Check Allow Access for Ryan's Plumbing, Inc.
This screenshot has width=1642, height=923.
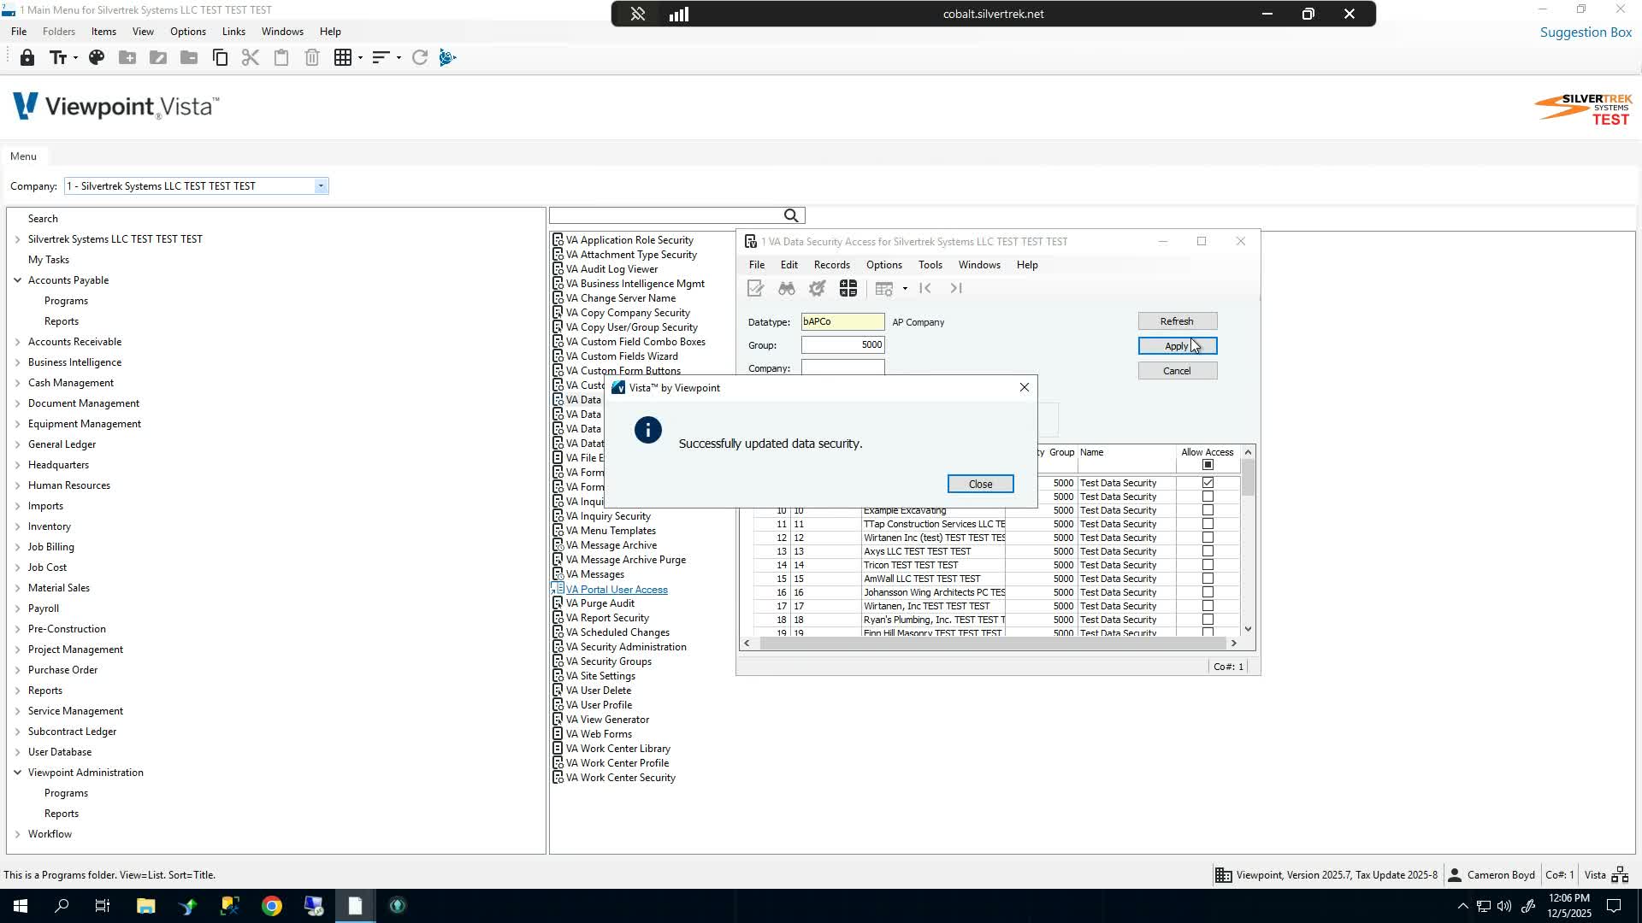point(1208,620)
